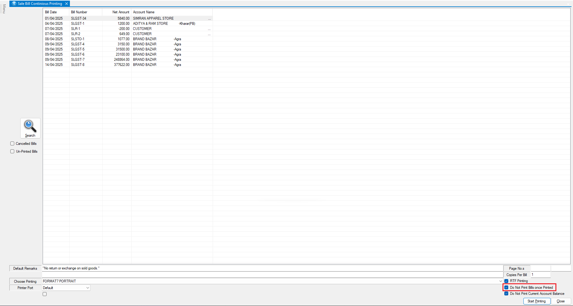Switch to Sale Bill Continious Printing tab
The height and width of the screenshot is (306, 573).
(x=40, y=4)
